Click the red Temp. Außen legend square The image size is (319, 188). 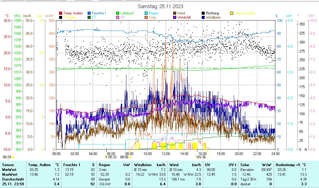click(x=61, y=13)
